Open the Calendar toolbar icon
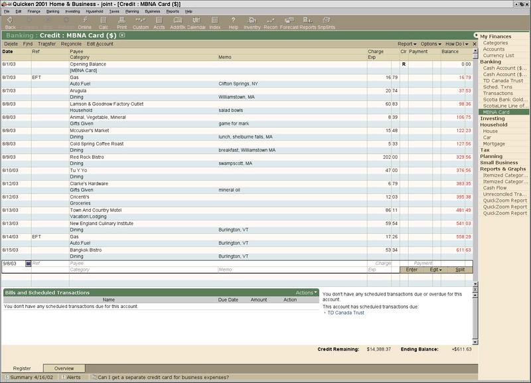Viewport: 531px width, 383px height. point(196,23)
